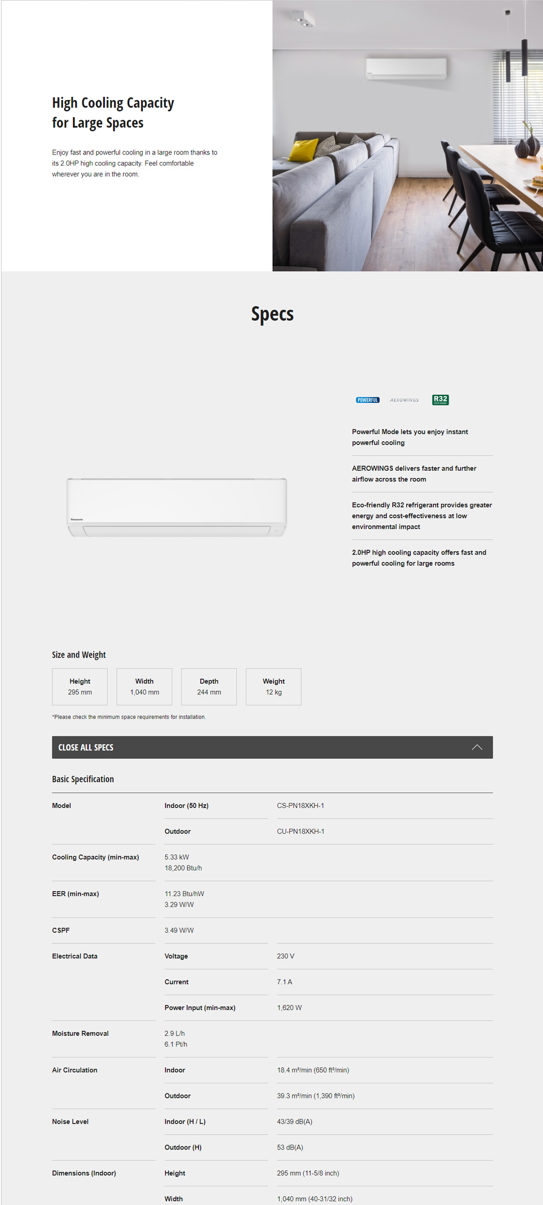Click the 2.0HP high cooling capacity feature text
The width and height of the screenshot is (543, 1205).
[419, 557]
